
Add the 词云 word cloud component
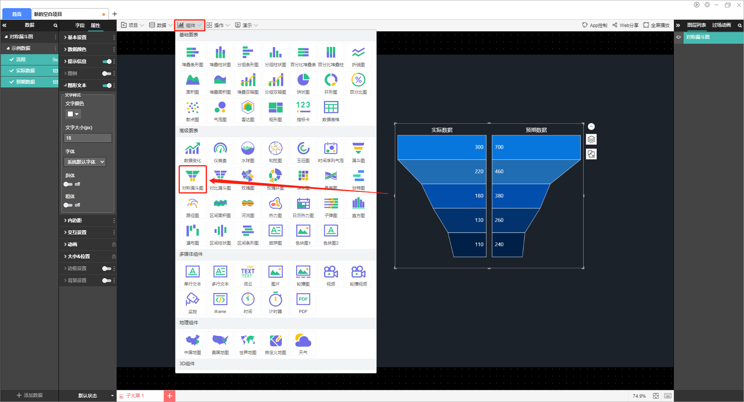point(248,275)
